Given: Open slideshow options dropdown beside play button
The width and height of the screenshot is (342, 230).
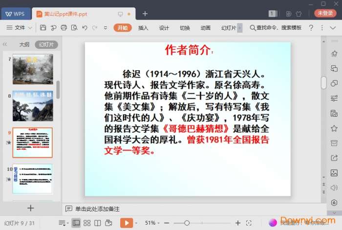Looking at the screenshot, I should (136, 223).
